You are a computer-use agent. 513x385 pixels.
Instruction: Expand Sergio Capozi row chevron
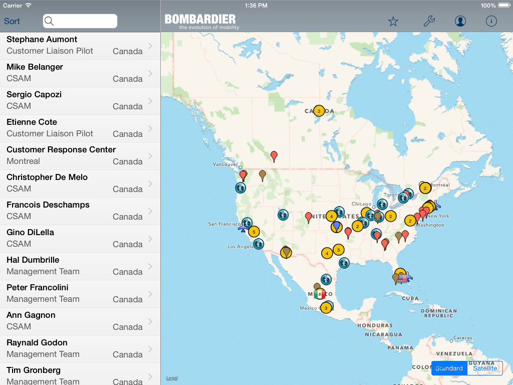pyautogui.click(x=150, y=101)
